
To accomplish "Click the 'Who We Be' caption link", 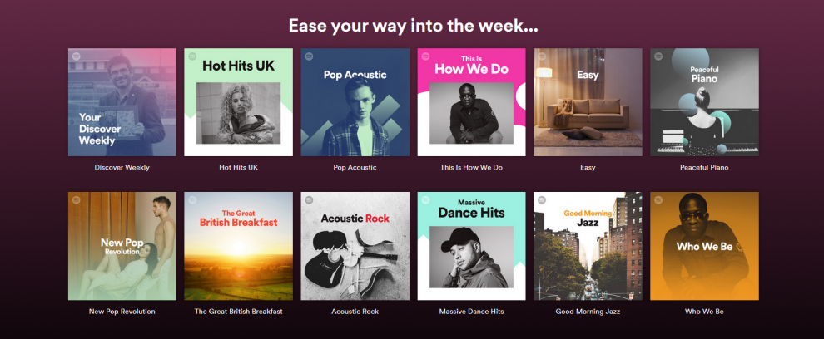I will 704,312.
